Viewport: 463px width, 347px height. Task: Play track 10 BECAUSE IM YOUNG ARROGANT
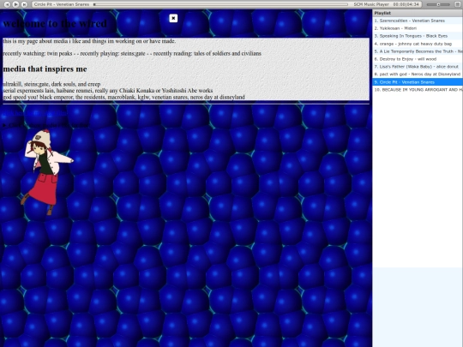click(418, 90)
